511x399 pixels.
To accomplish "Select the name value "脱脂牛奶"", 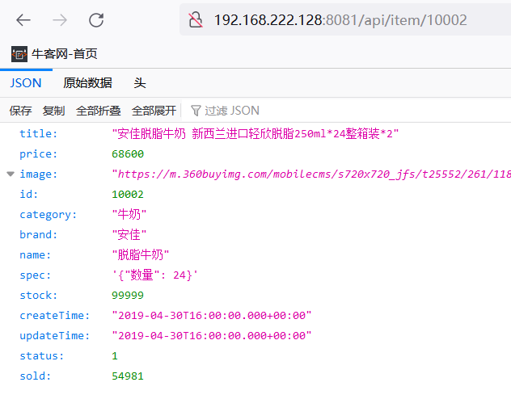I will (x=141, y=254).
